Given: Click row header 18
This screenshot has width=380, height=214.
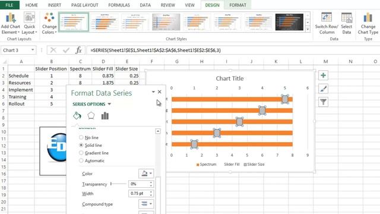Looking at the screenshot, I should (x=4, y=188).
